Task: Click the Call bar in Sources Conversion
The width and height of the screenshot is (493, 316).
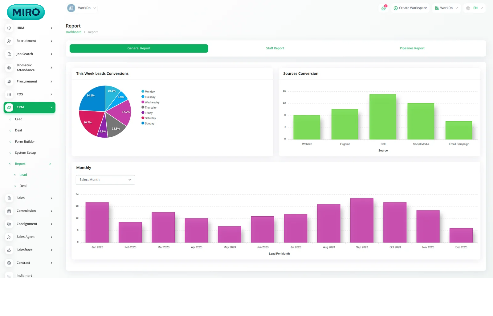Action: (x=383, y=117)
